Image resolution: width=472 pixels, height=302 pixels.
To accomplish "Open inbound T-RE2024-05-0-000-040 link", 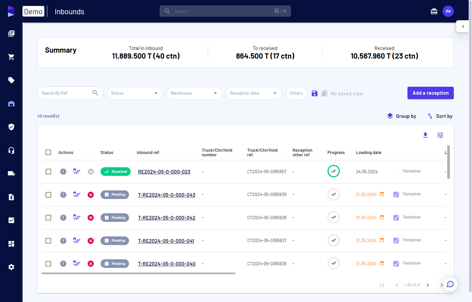I will pyautogui.click(x=167, y=264).
